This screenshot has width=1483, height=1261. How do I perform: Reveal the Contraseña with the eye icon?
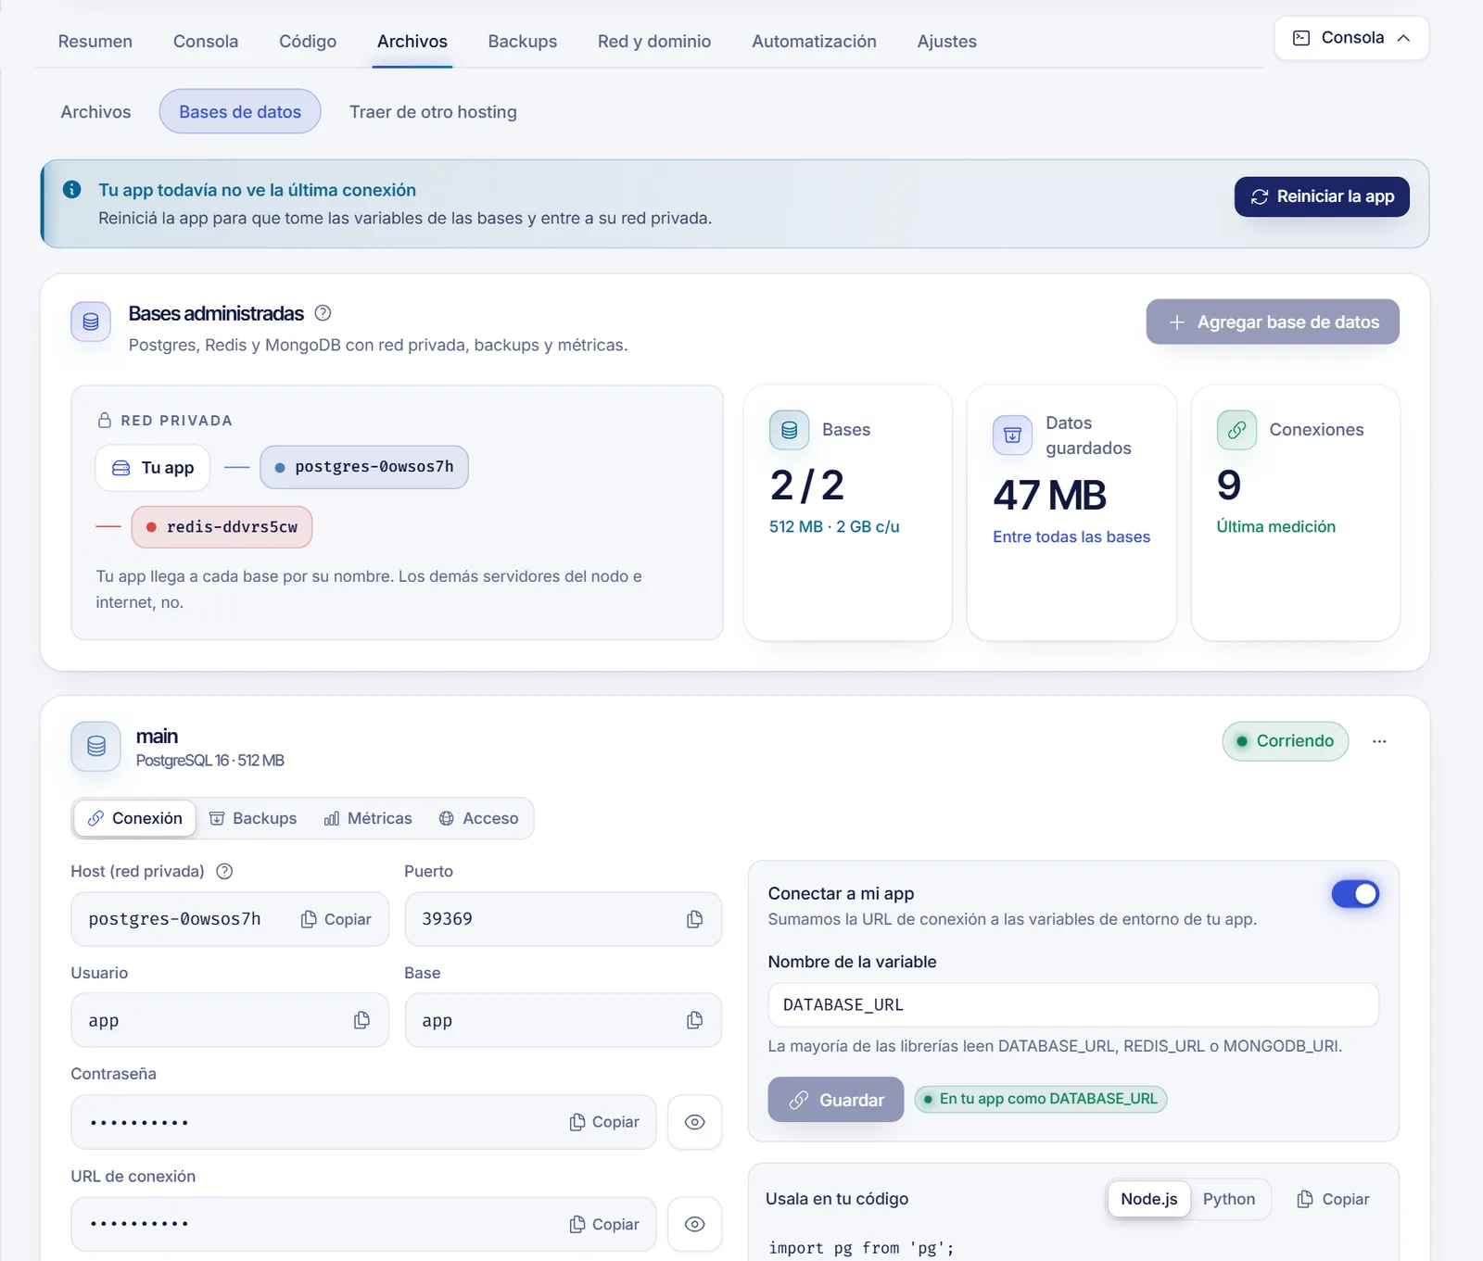pyautogui.click(x=694, y=1122)
